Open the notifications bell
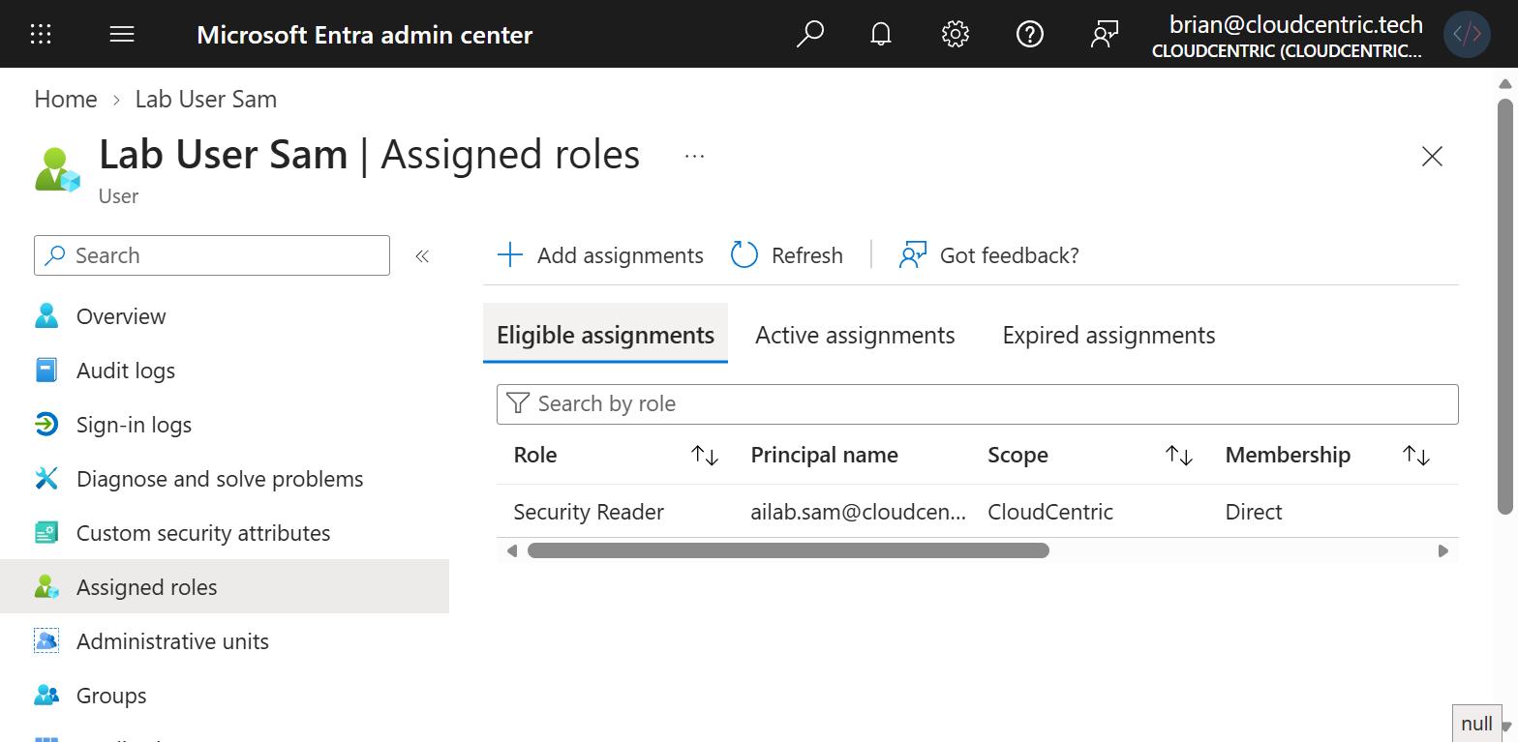Screen dimensions: 1518x742 [x=881, y=34]
